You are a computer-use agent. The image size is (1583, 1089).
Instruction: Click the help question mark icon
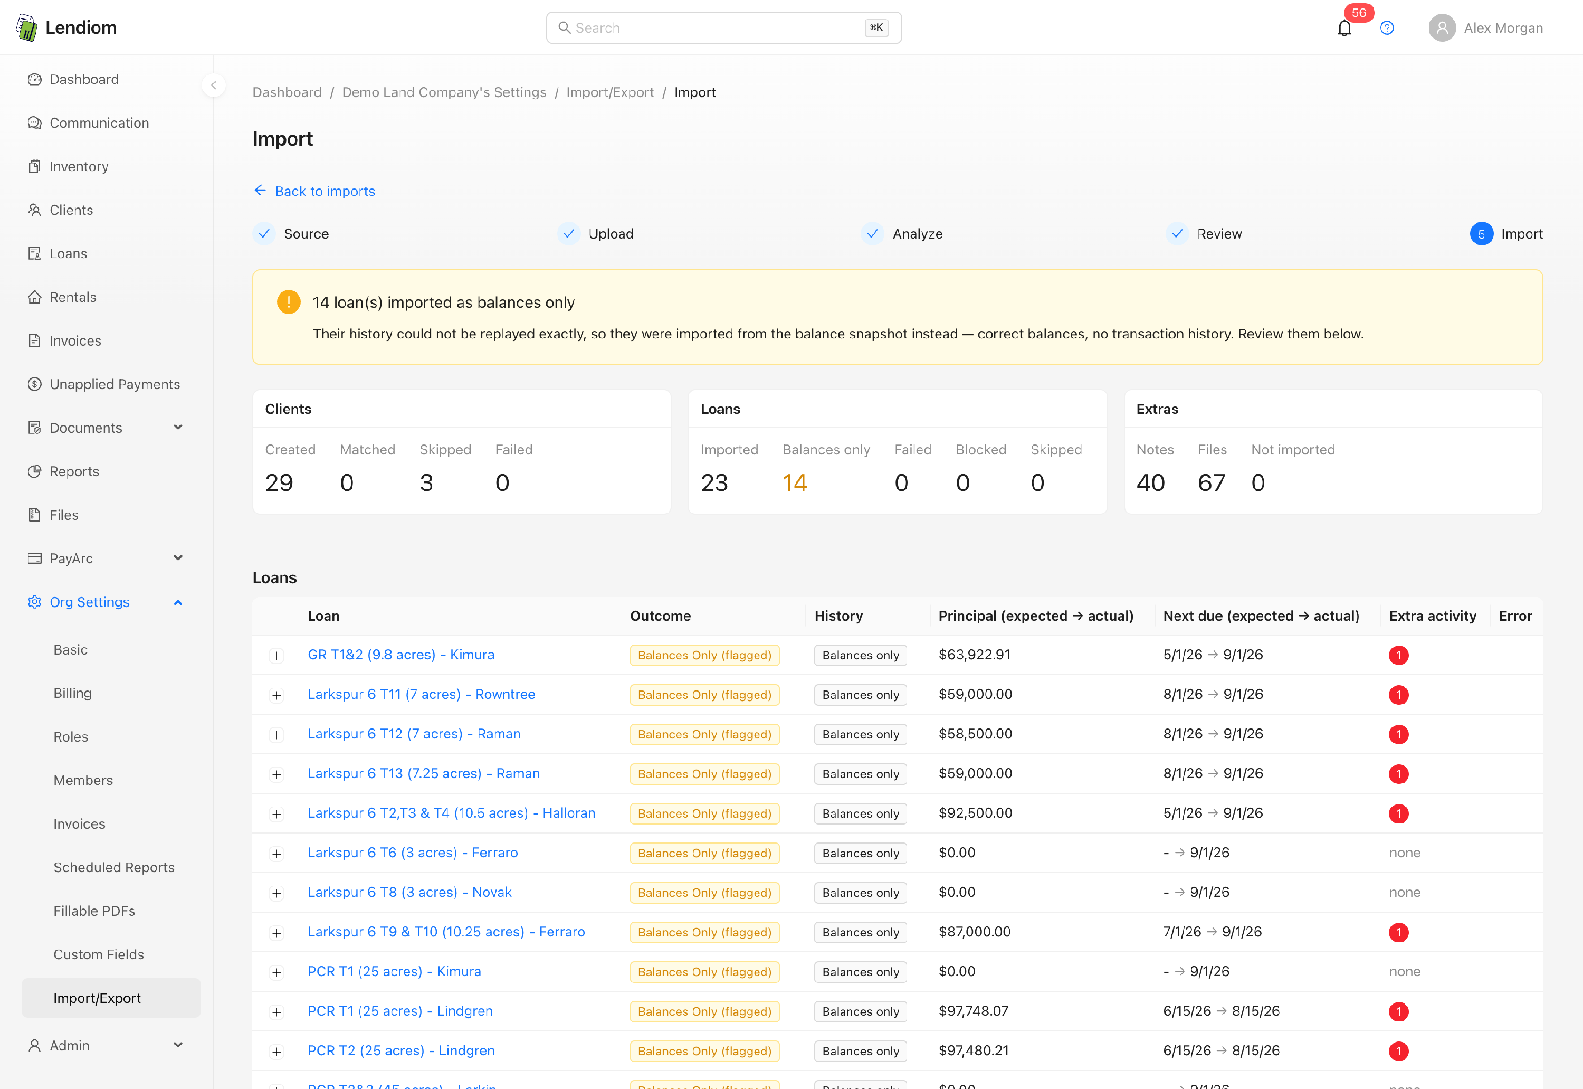(x=1387, y=28)
